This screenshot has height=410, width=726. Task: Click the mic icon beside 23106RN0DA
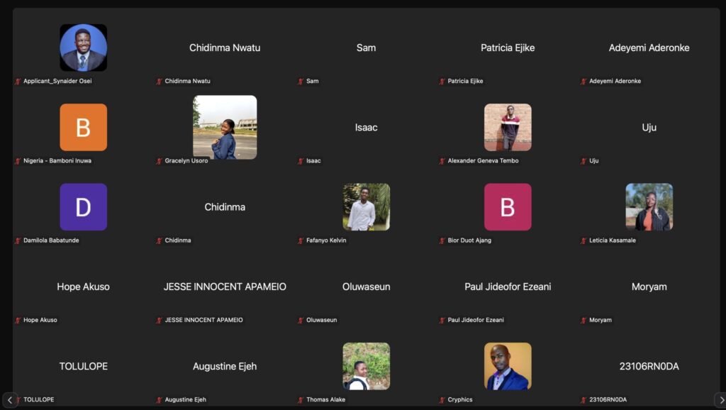(583, 399)
